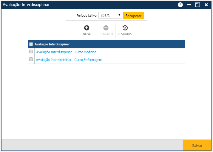Click the window title bar text

pos(26,5)
